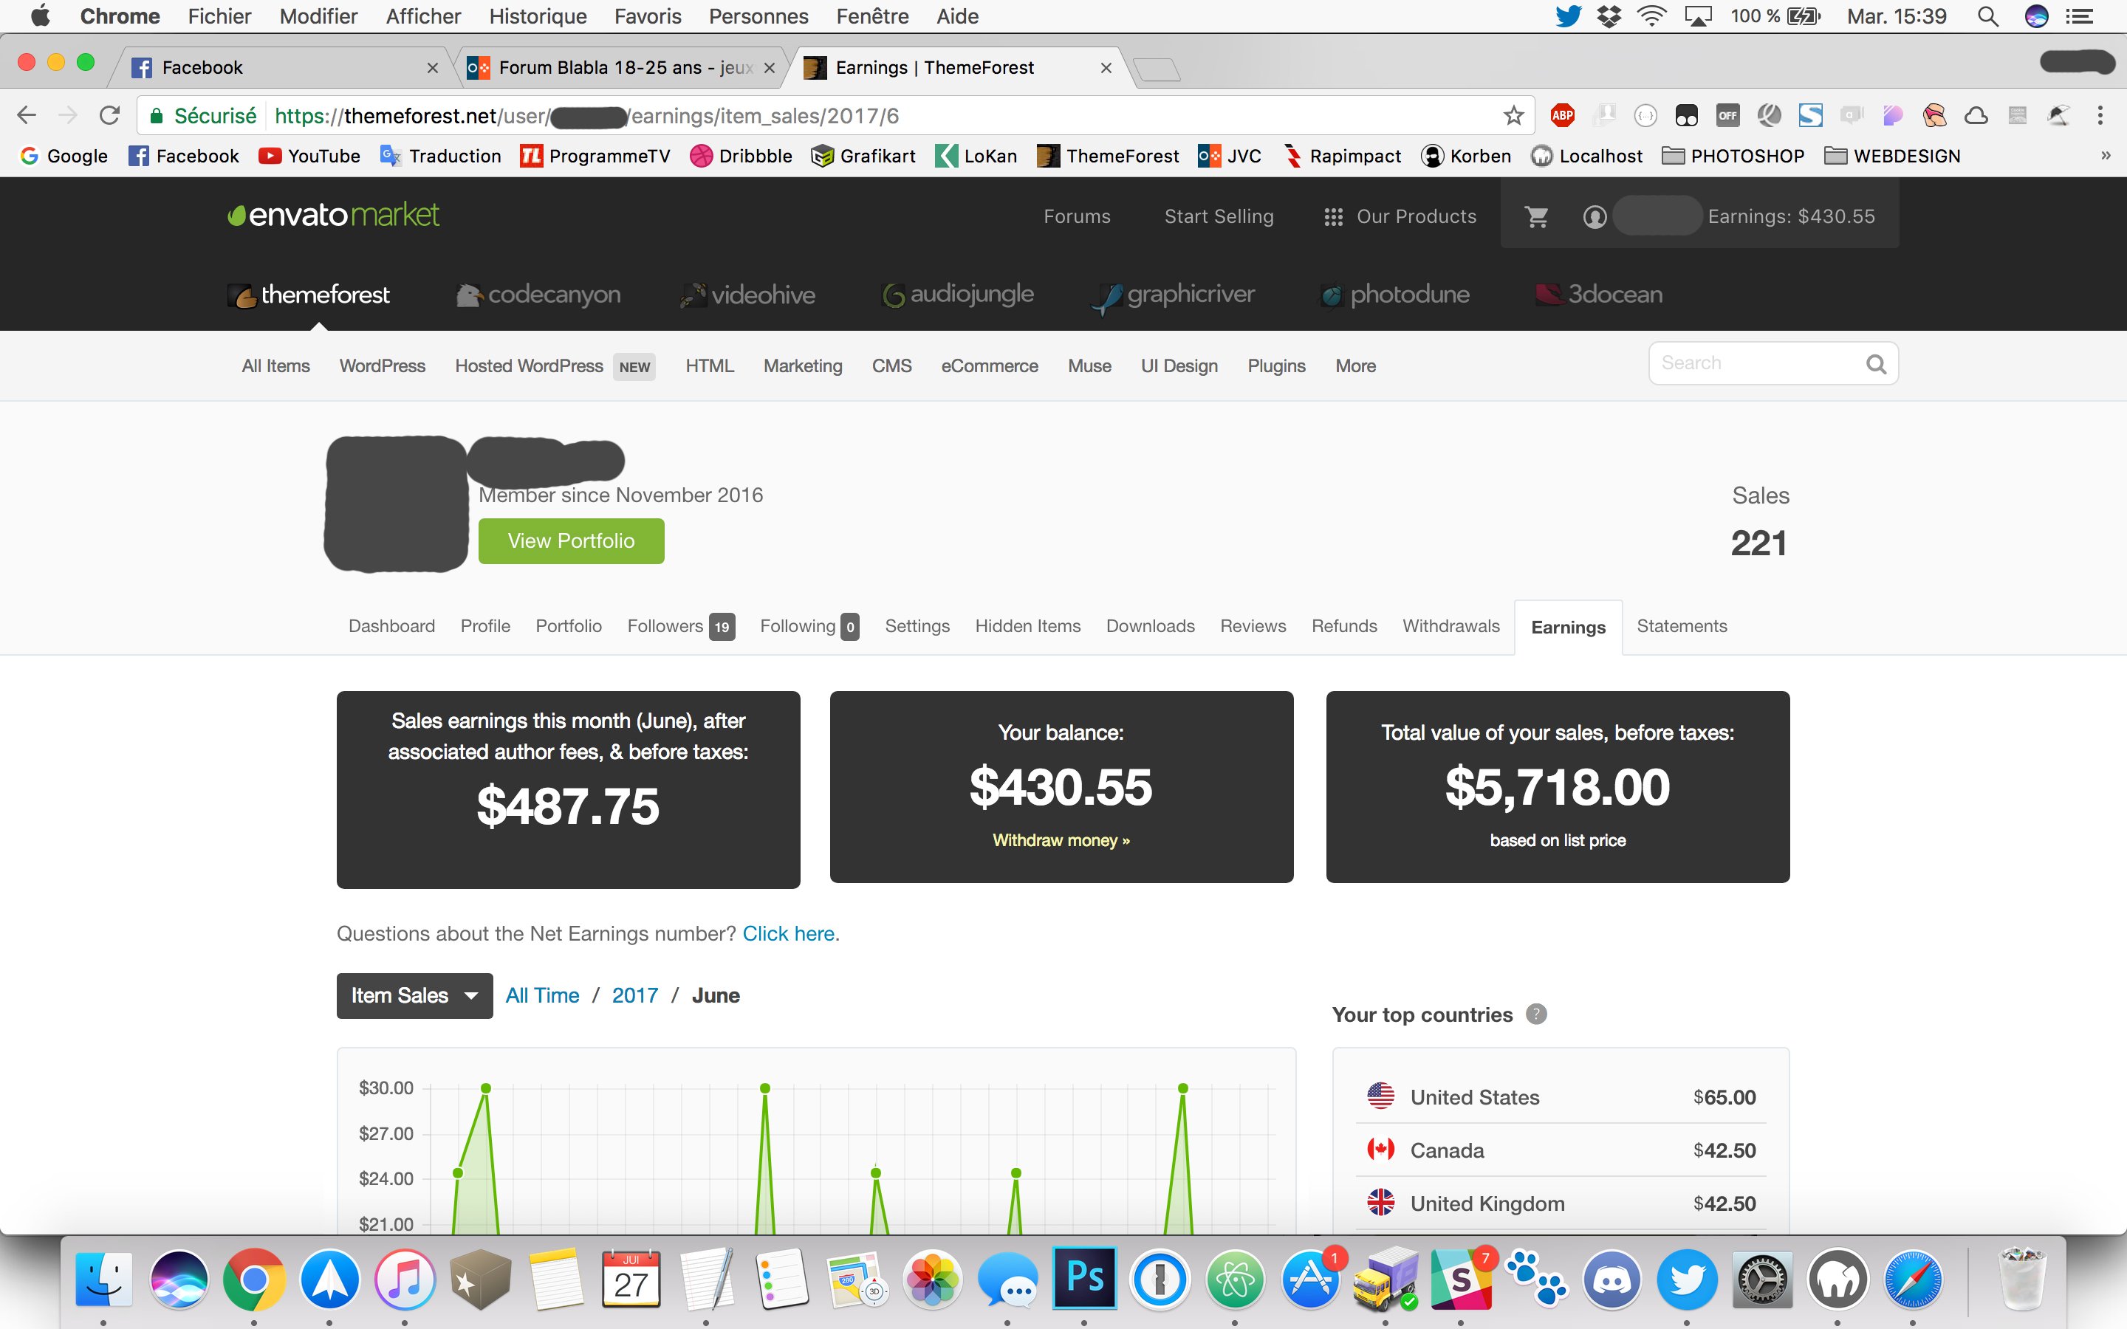Image resolution: width=2127 pixels, height=1329 pixels.
Task: Open Chrome's three-dot menu
Action: tap(2100, 116)
